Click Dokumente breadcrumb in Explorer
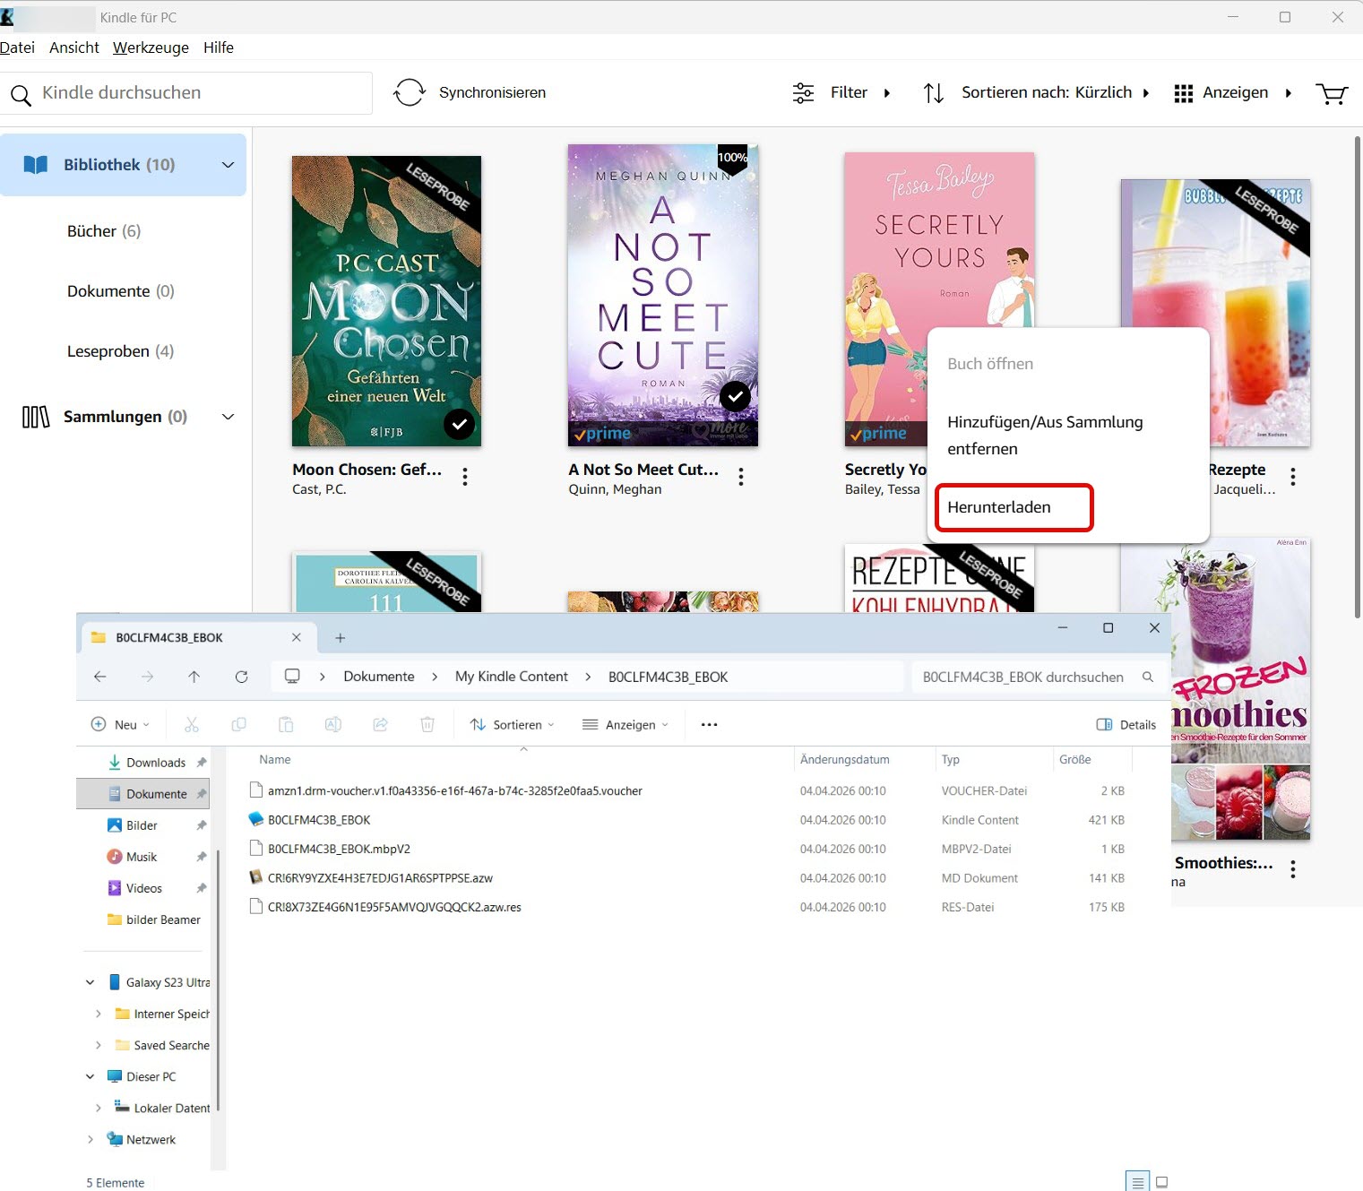Image resolution: width=1363 pixels, height=1191 pixels. [x=379, y=677]
